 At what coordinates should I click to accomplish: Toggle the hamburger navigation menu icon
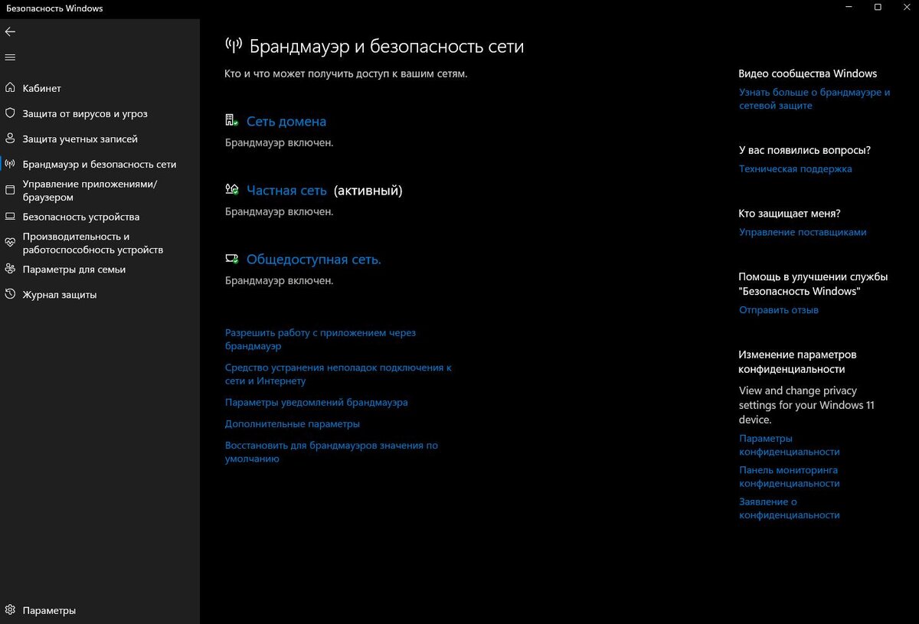click(10, 57)
